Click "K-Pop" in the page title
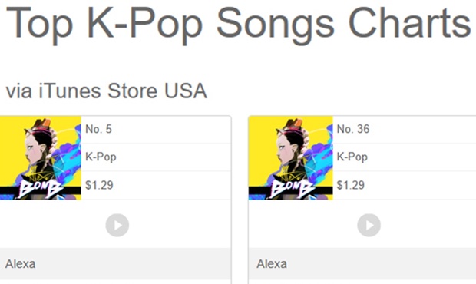Screen dimensions: 476x284 point(145,25)
